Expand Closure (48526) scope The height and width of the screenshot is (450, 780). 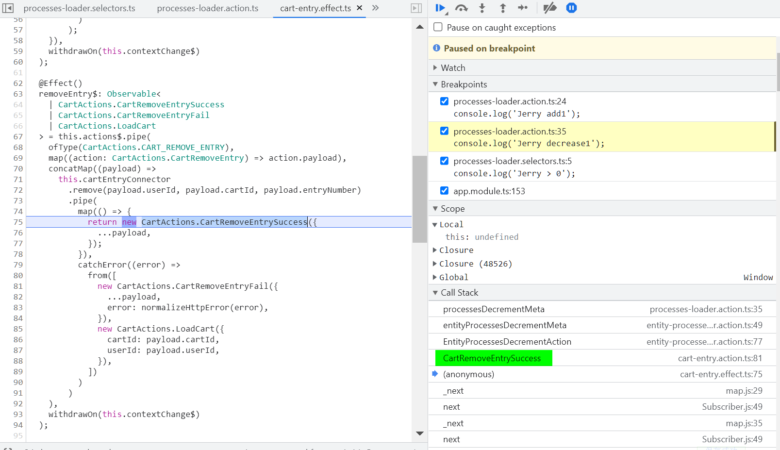[x=435, y=264]
